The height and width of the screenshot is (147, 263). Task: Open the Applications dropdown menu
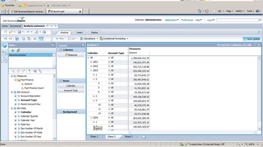pyautogui.click(x=172, y=20)
